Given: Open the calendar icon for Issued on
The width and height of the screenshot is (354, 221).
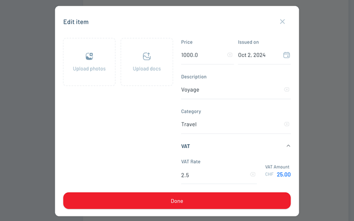Looking at the screenshot, I should [x=286, y=55].
